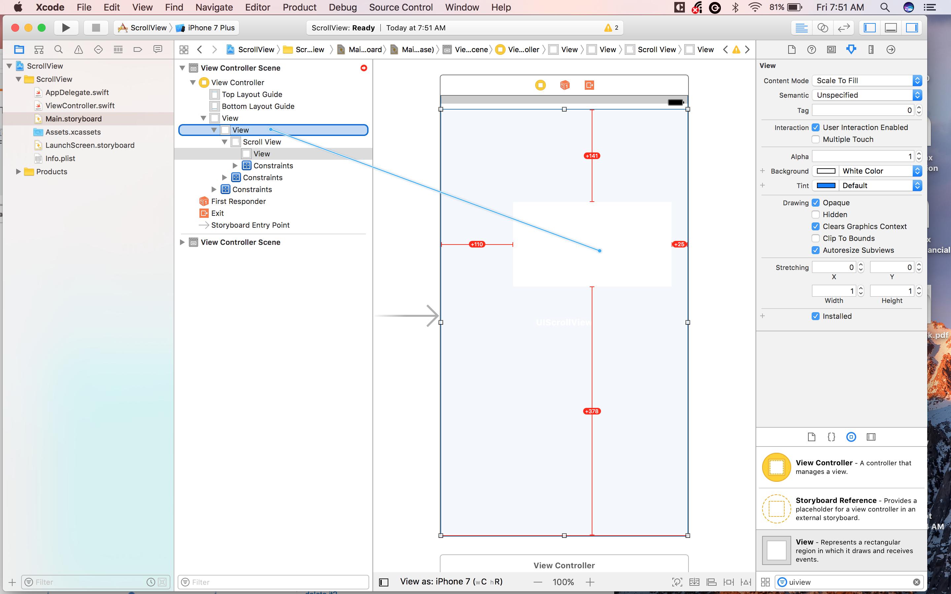Click the Run (play) button
The image size is (951, 594).
pyautogui.click(x=66, y=27)
